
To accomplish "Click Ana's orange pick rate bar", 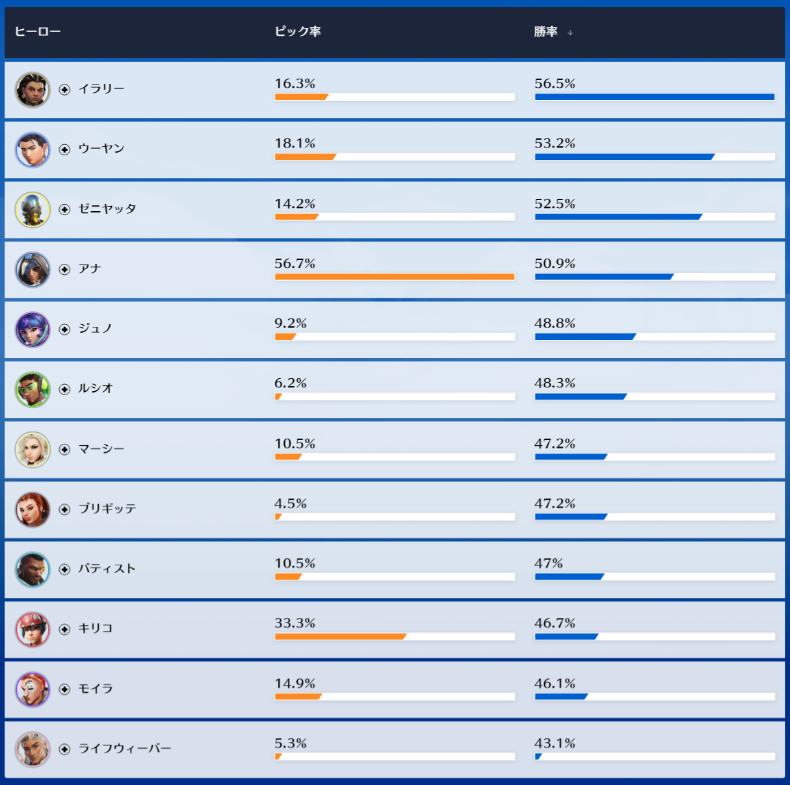I will (x=394, y=277).
